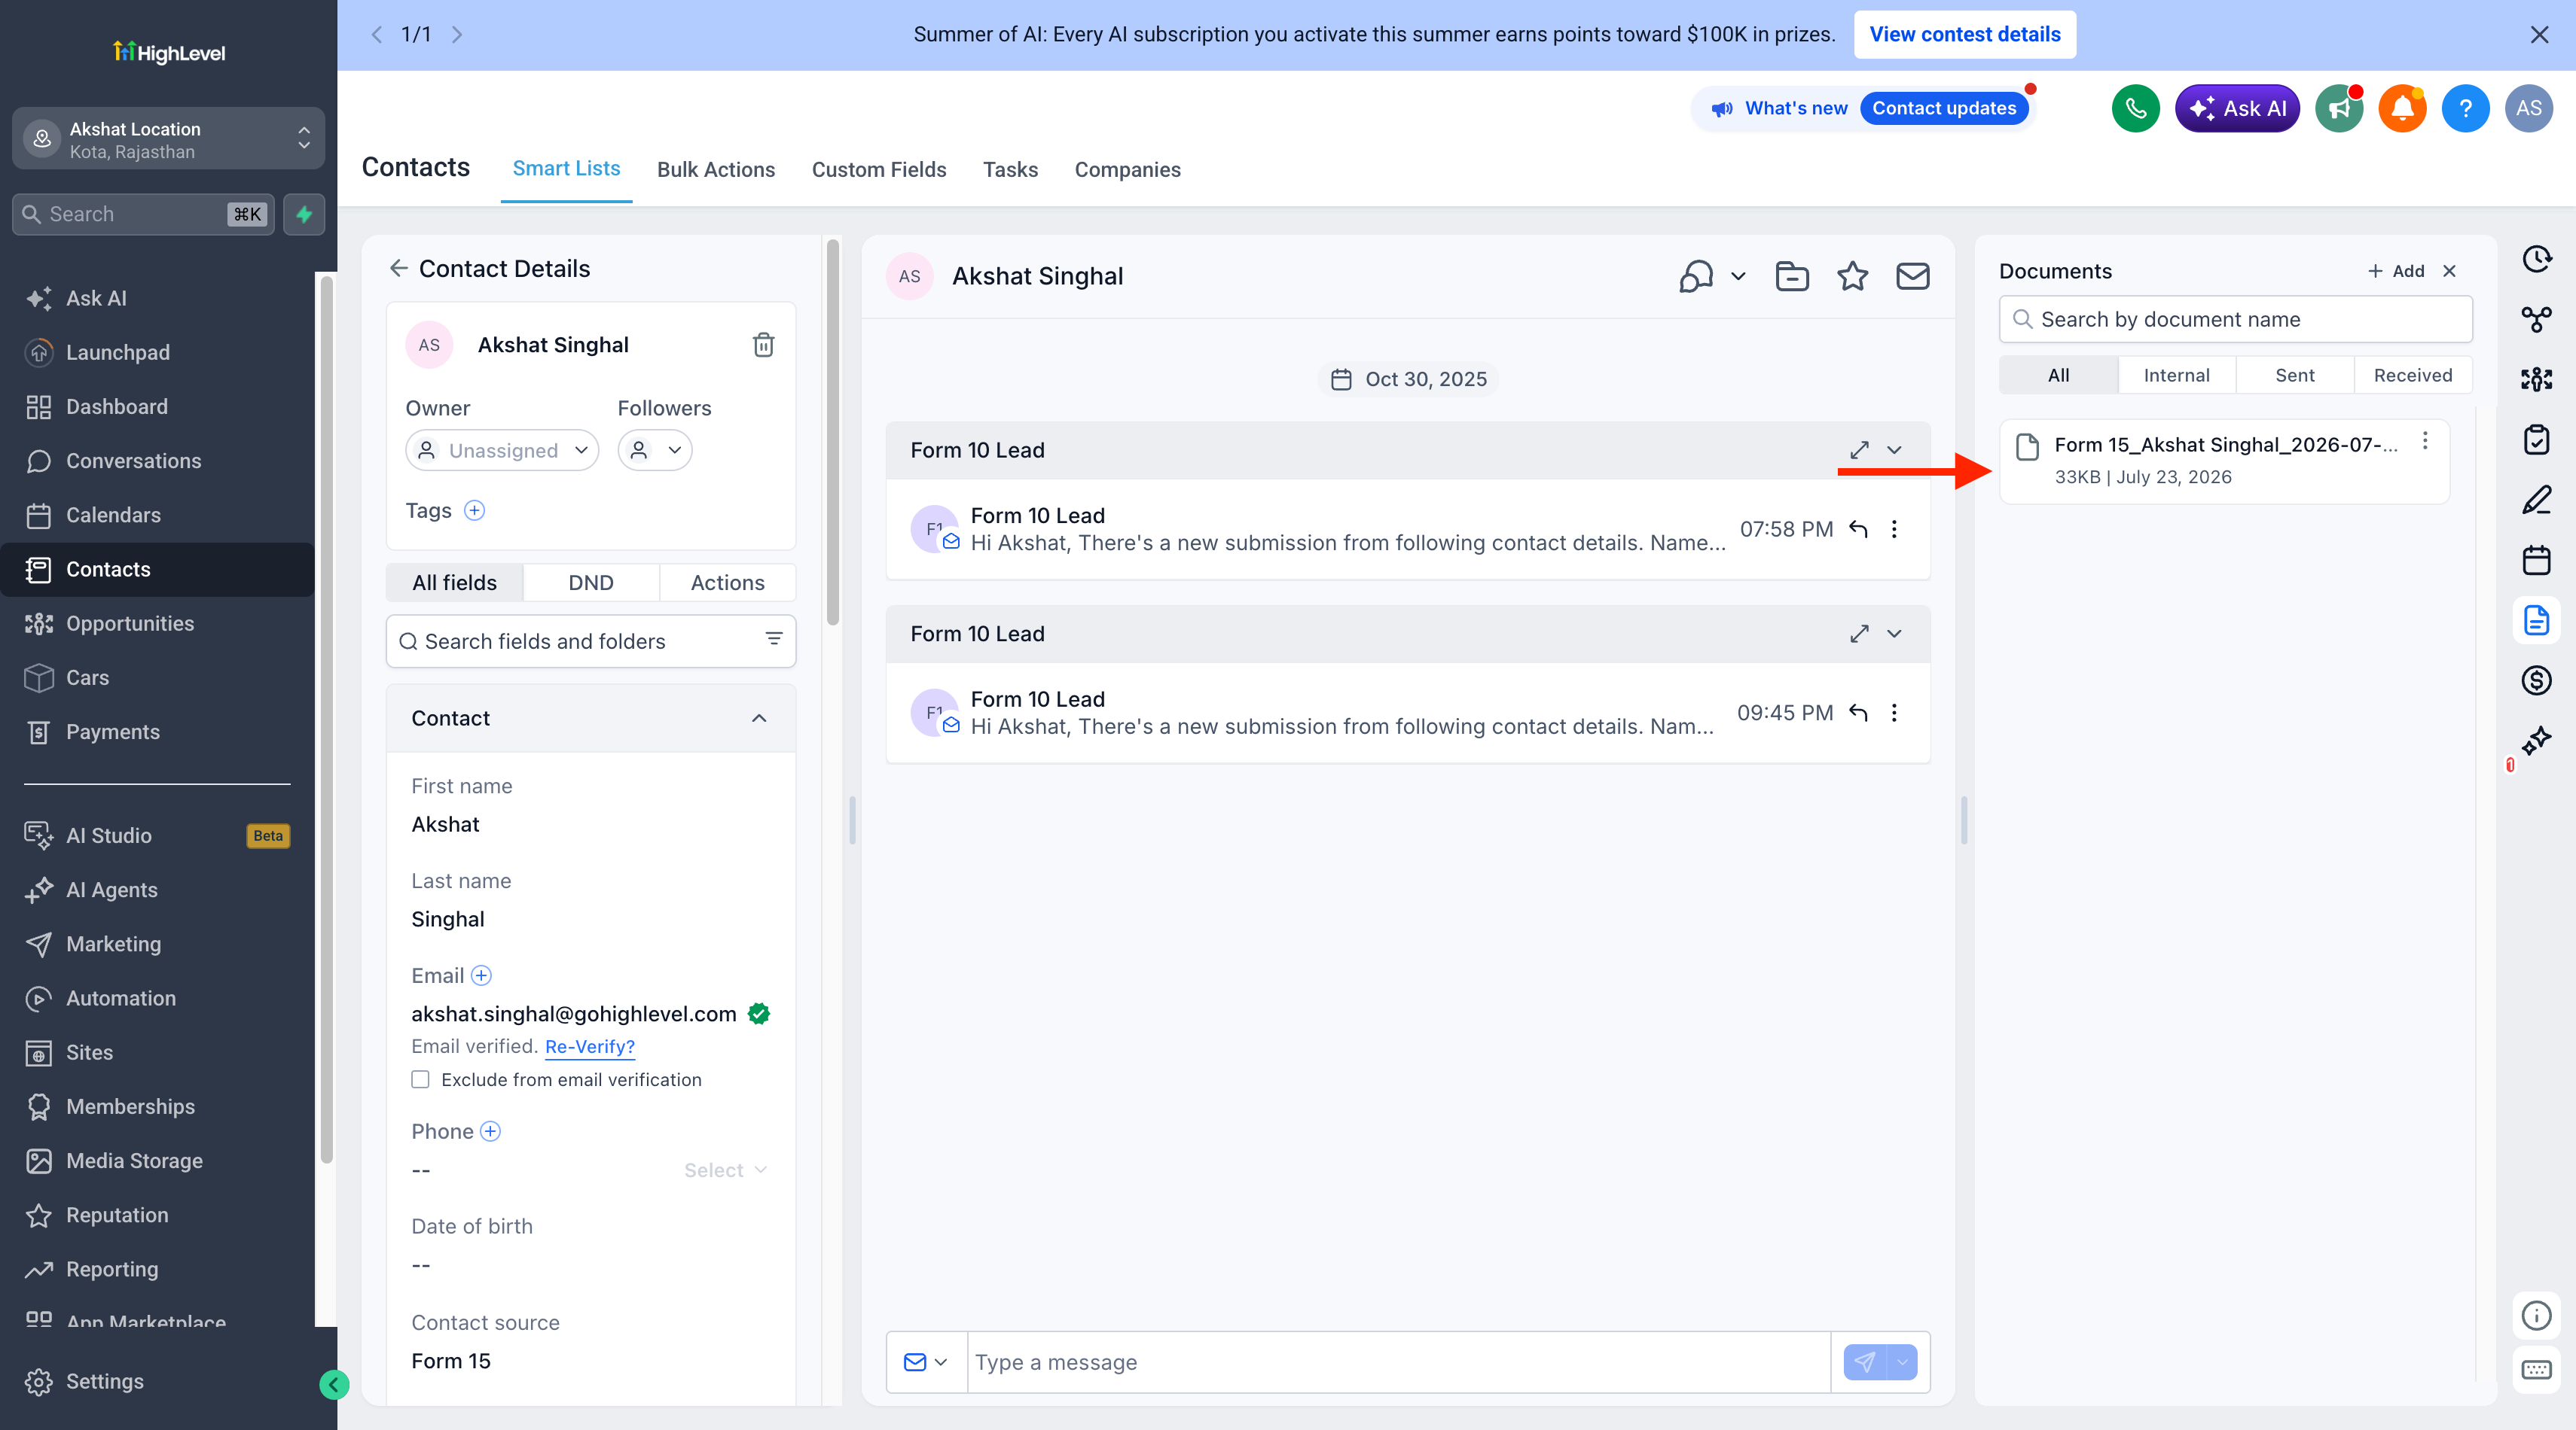Screen dimensions: 2576x1430
Task: Reply to the 07:58 PM Form 10 Lead email
Action: [x=1858, y=530]
